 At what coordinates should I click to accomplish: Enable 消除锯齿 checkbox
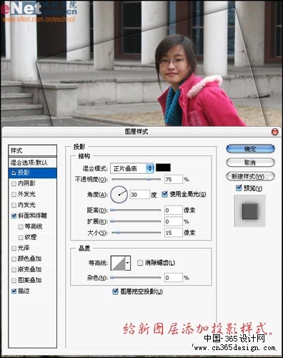(x=140, y=263)
